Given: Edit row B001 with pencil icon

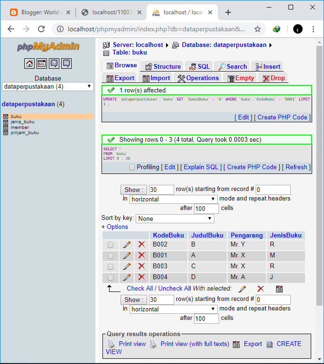Looking at the screenshot, I should [x=127, y=255].
